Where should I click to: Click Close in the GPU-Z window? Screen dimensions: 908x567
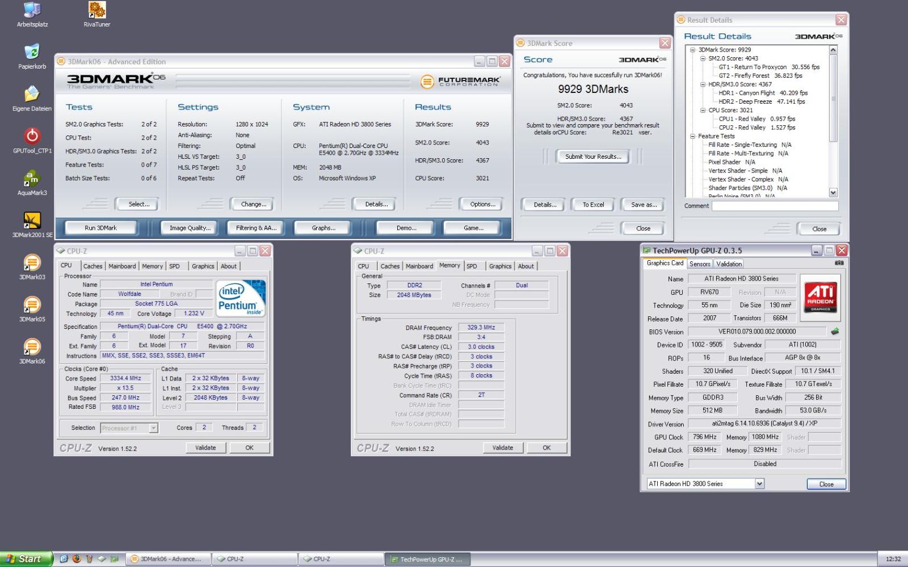click(x=826, y=484)
